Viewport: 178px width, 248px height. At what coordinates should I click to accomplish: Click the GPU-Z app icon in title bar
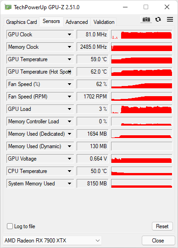click(x=8, y=7)
